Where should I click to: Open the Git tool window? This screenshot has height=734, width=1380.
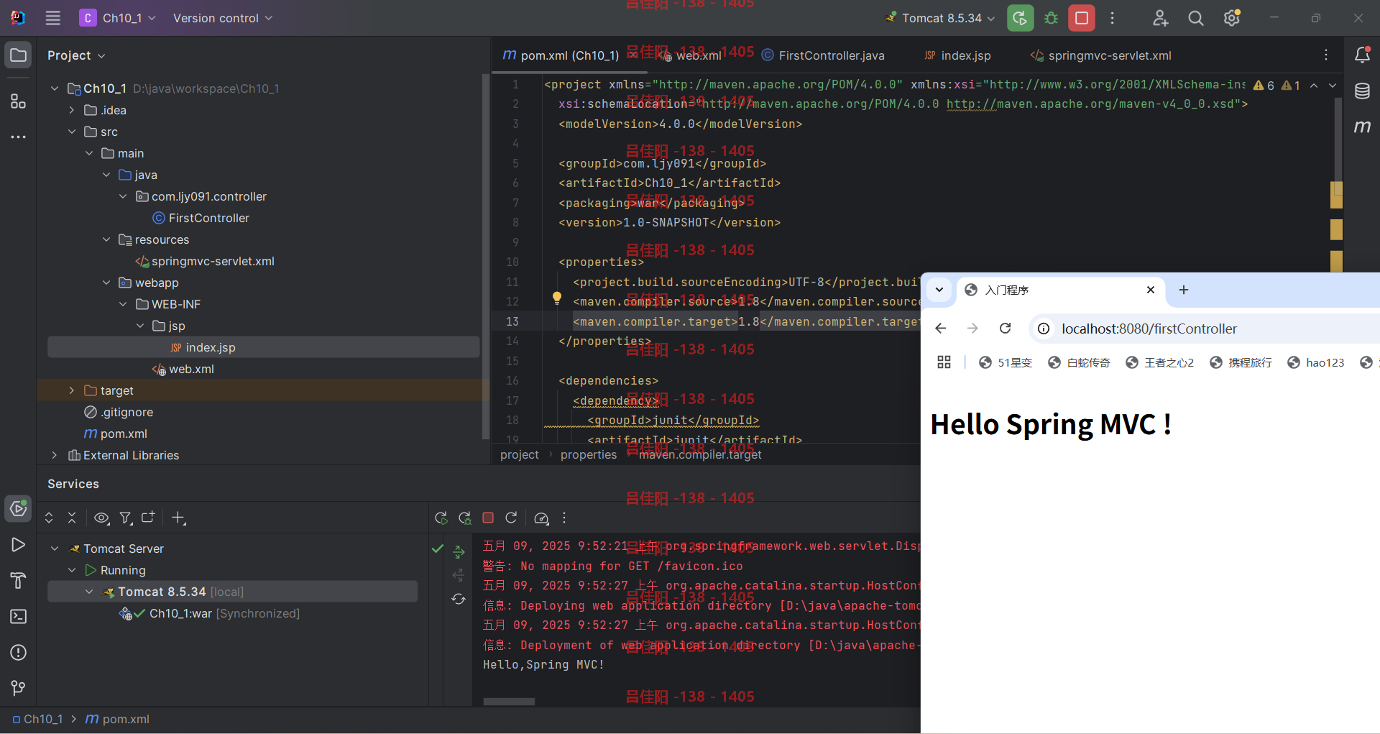coord(19,688)
